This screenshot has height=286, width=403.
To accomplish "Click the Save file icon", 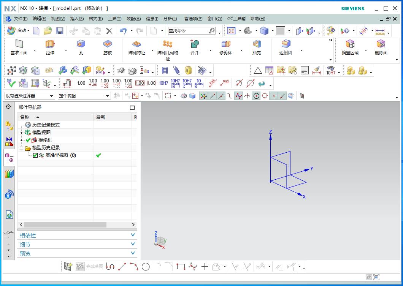I will (x=60, y=31).
